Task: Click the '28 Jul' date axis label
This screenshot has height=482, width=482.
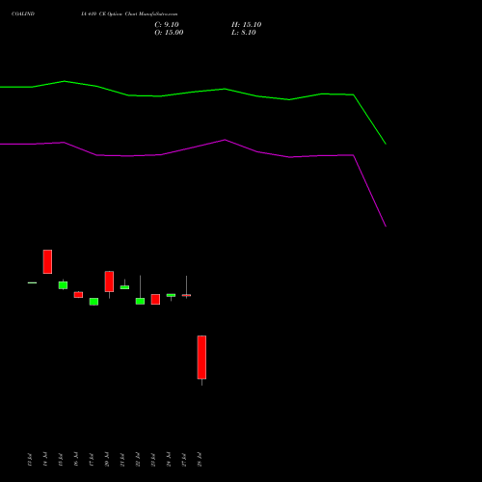Action: (x=200, y=460)
